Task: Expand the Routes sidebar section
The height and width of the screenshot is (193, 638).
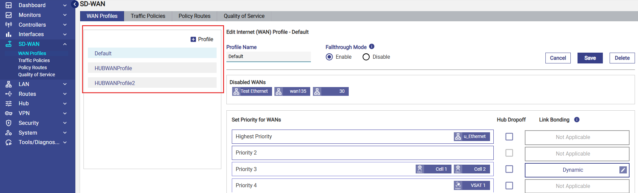Action: tap(65, 94)
